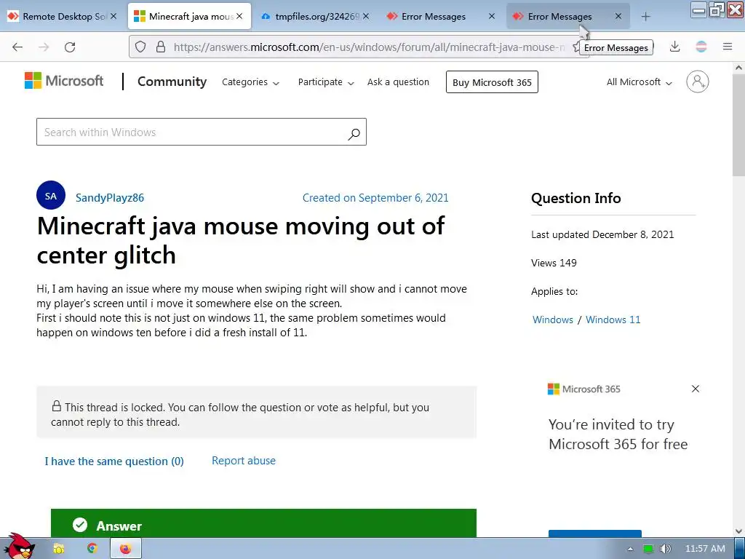This screenshot has height=559, width=745.
Task: Expand the Categories dropdown
Action: coord(250,82)
